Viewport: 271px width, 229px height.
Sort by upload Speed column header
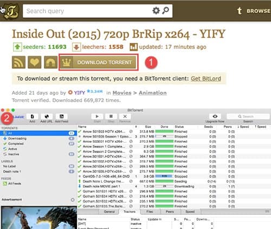(260, 127)
